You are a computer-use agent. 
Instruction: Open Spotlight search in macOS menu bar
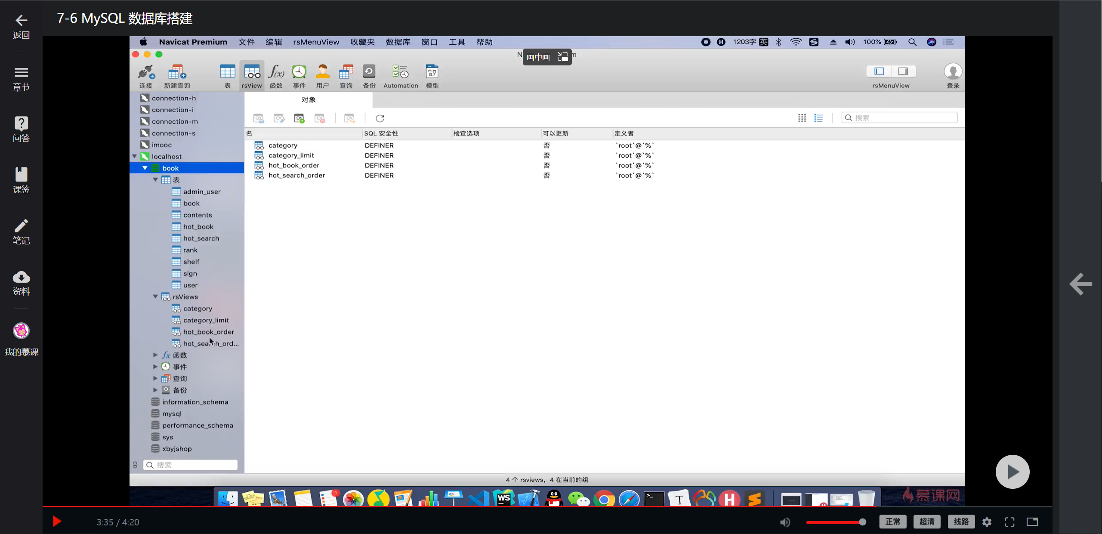click(912, 42)
